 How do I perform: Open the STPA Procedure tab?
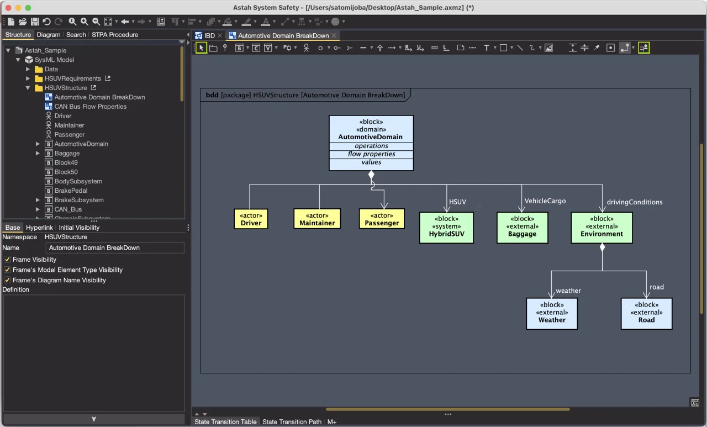(115, 35)
